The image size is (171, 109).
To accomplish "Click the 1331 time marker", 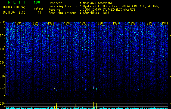I will [x=18, y=23].
